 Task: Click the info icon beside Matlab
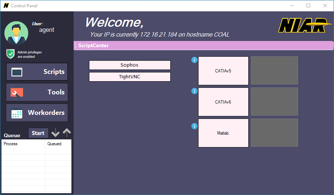click(x=194, y=126)
